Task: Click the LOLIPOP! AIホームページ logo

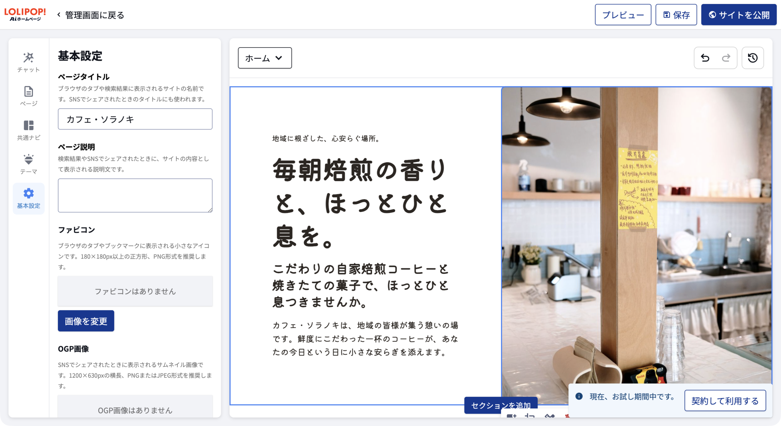Action: (x=25, y=14)
